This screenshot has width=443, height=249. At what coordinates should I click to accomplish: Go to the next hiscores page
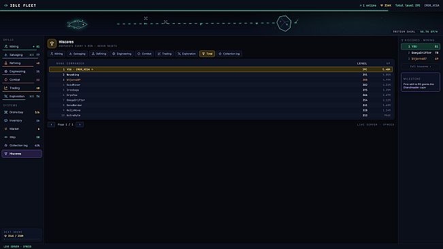pyautogui.click(x=80, y=124)
